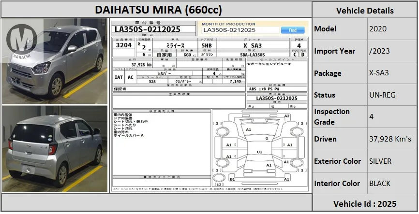Click the auction score 4 cell
This screenshot has width=419, height=214.
[x=299, y=45]
